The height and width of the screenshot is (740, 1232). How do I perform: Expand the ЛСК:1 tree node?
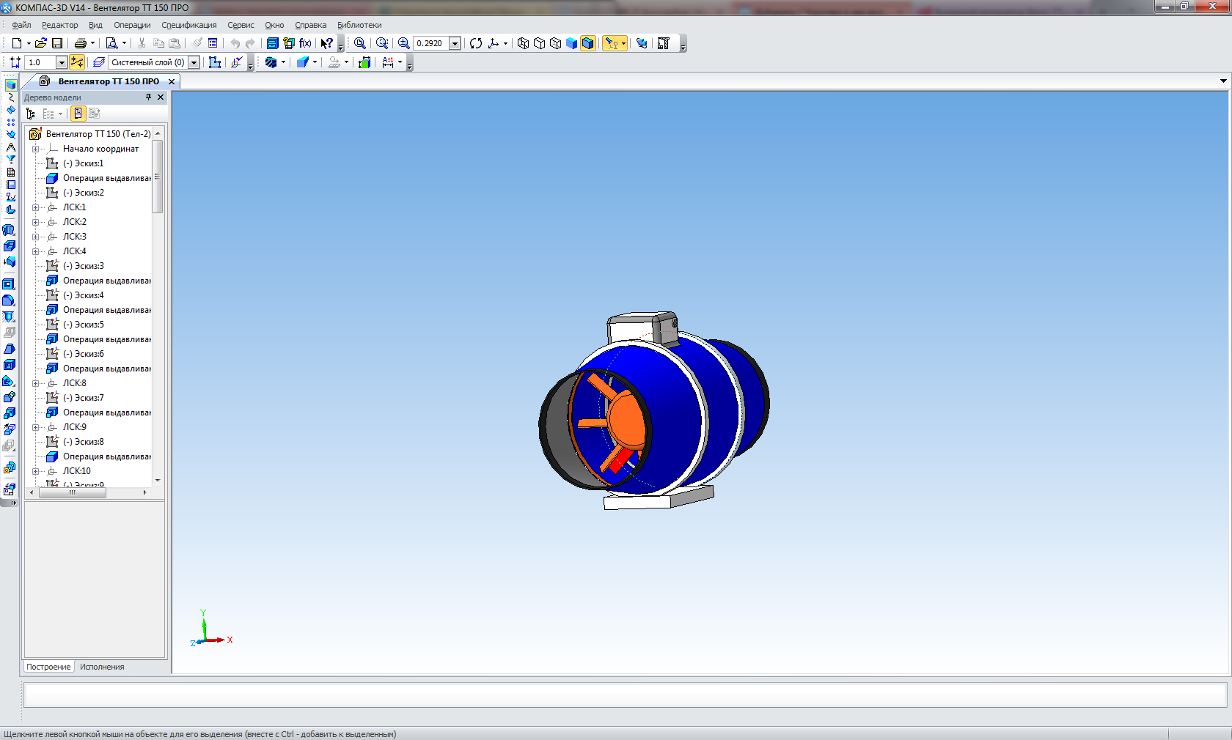[x=35, y=207]
